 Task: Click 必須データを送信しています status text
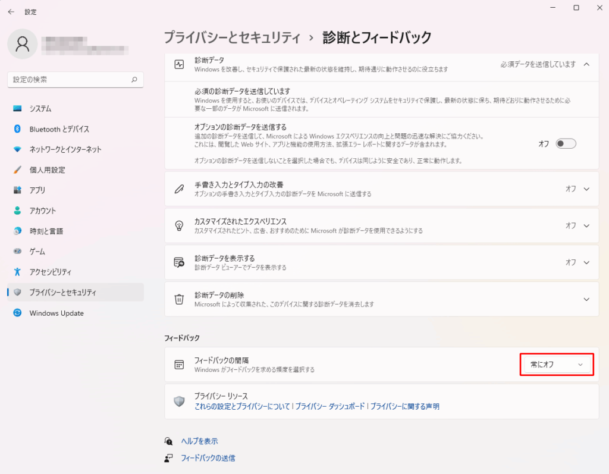click(x=538, y=64)
